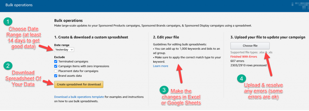Click the Bulk operations header title
309x111 pixels.
pos(19,5)
